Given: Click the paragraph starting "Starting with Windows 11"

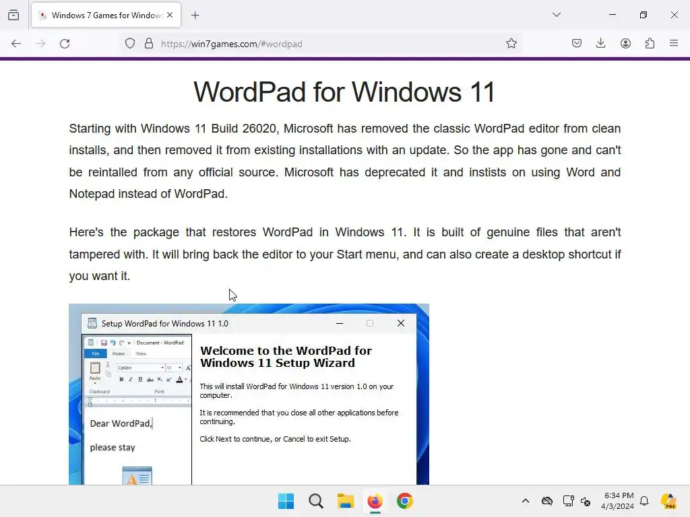Looking at the screenshot, I should point(345,161).
